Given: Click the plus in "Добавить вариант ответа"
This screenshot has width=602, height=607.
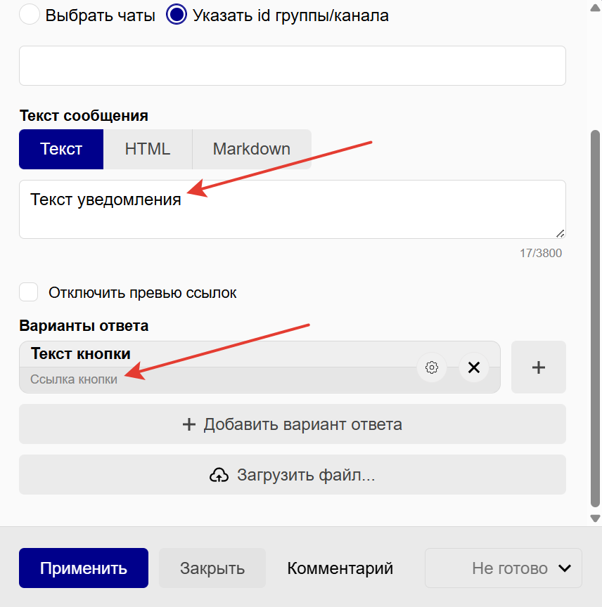Looking at the screenshot, I should tap(188, 424).
